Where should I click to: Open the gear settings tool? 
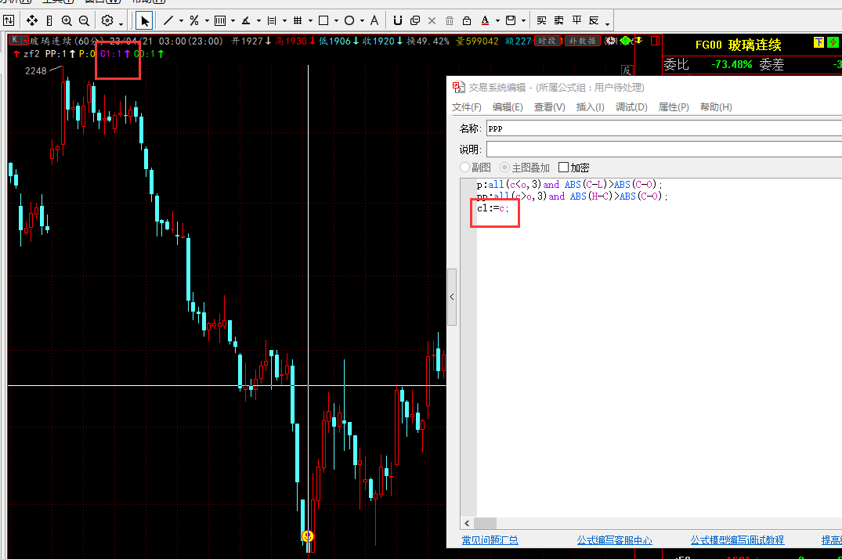107,20
